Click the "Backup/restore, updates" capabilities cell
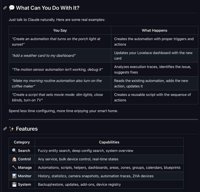200x192 pixels. (x=79, y=184)
